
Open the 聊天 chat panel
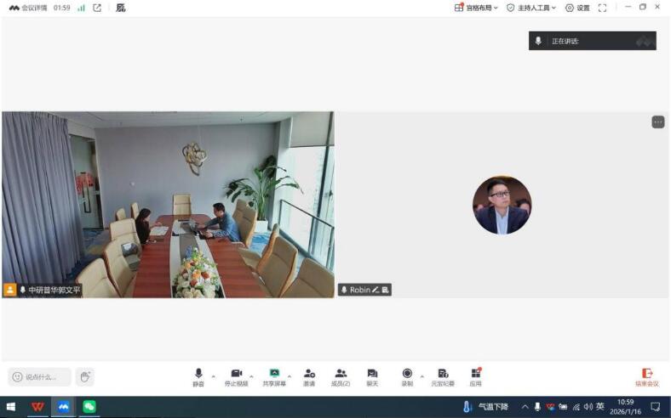(372, 376)
